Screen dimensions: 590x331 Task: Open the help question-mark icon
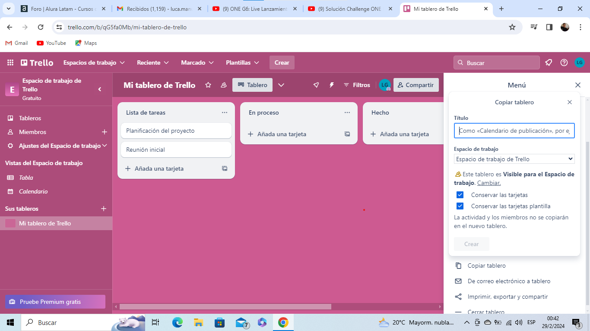[x=564, y=62]
